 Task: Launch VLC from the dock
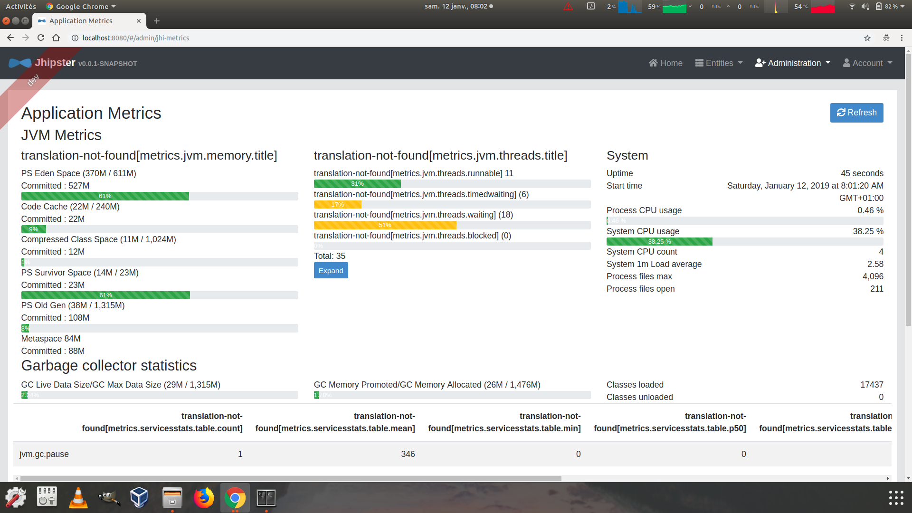78,497
